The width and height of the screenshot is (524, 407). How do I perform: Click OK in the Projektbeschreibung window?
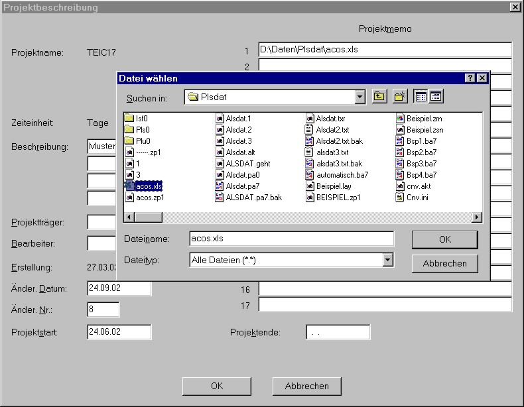(x=216, y=386)
